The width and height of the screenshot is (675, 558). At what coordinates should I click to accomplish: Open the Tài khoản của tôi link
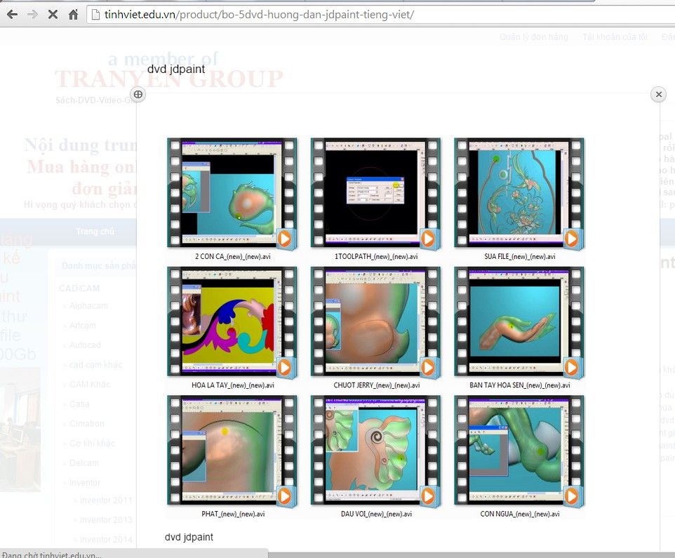(x=615, y=37)
